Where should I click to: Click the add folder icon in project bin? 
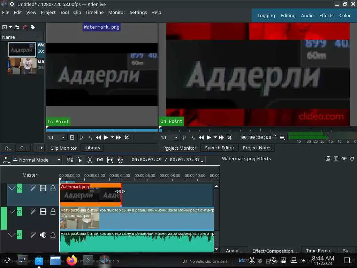click(17, 27)
